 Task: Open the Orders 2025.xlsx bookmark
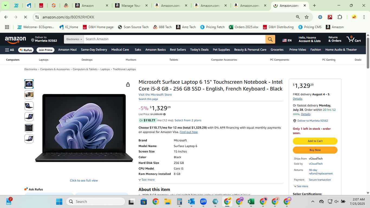point(244,27)
